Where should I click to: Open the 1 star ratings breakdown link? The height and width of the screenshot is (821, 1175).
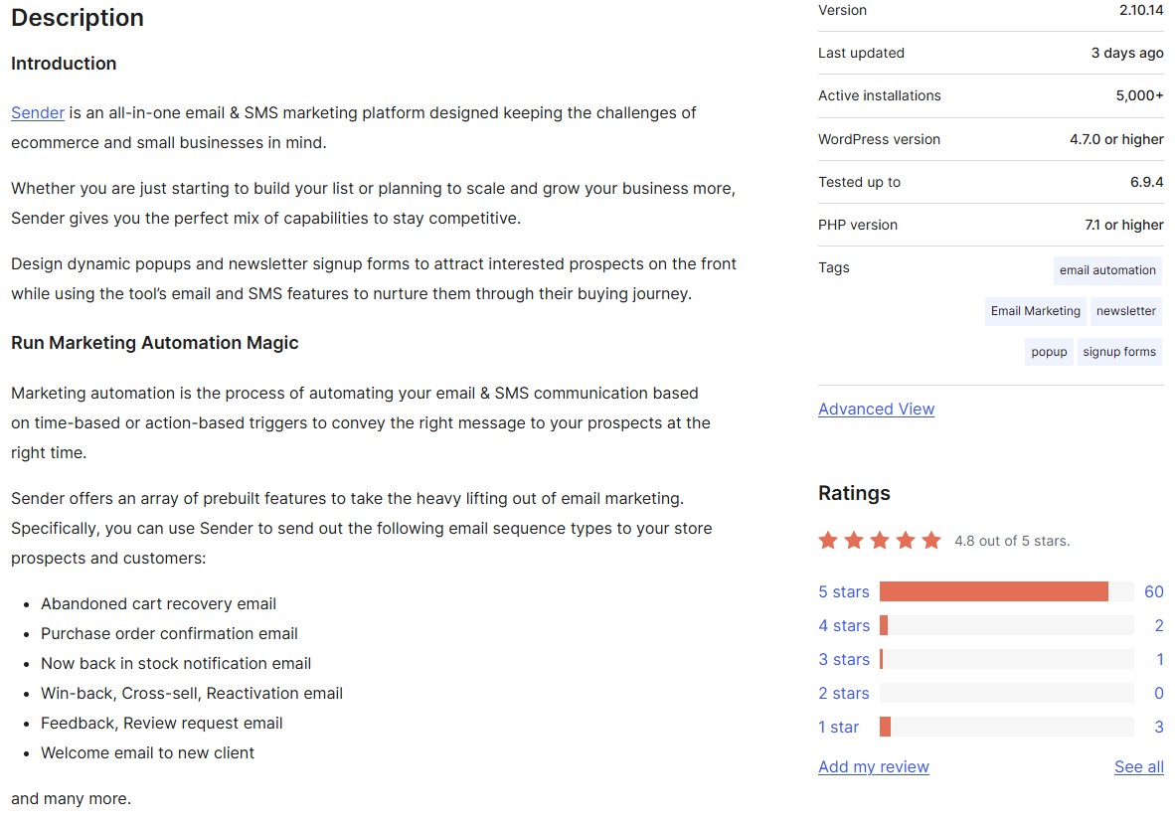click(x=838, y=727)
